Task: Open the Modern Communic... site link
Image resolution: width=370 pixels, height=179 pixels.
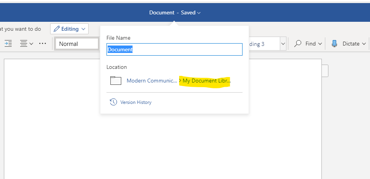Action: (x=152, y=81)
